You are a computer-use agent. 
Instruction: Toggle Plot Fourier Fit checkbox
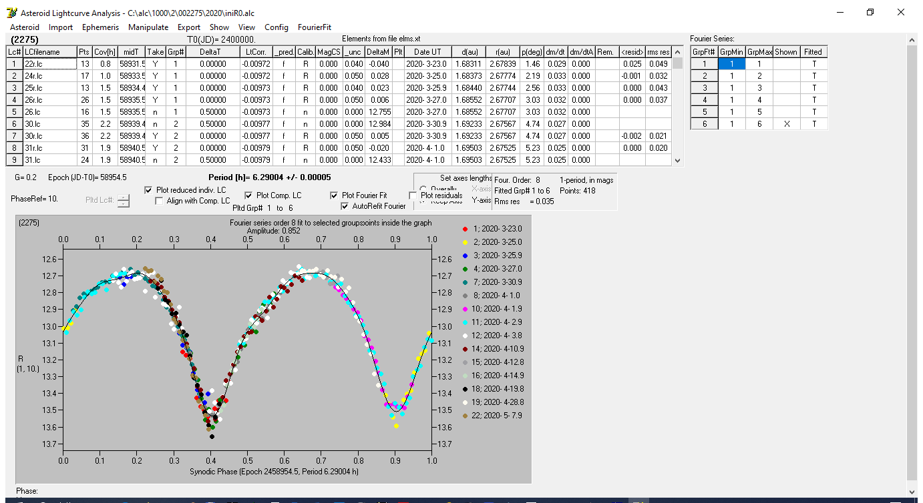click(x=335, y=195)
